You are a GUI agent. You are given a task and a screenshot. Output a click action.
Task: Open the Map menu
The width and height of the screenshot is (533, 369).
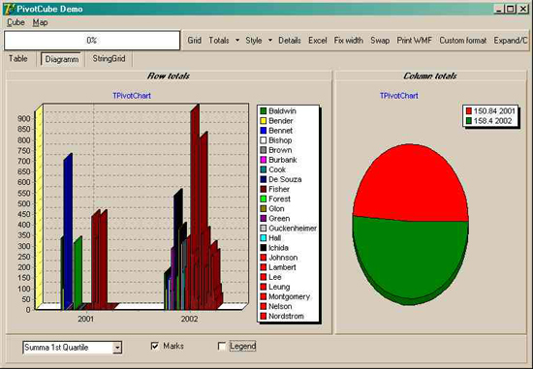40,22
